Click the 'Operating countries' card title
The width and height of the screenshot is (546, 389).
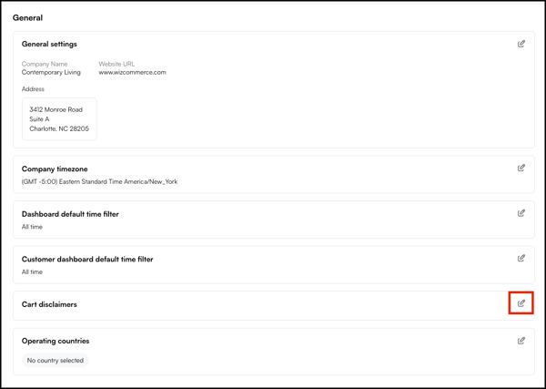pyautogui.click(x=56, y=342)
